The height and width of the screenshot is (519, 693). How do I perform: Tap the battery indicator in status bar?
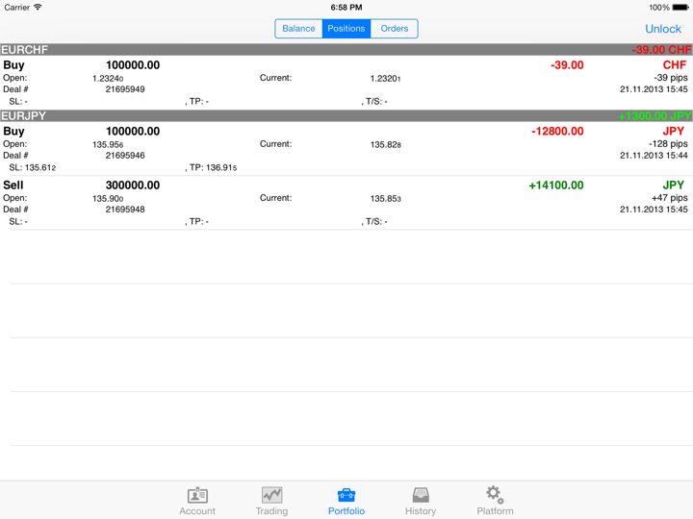point(680,8)
